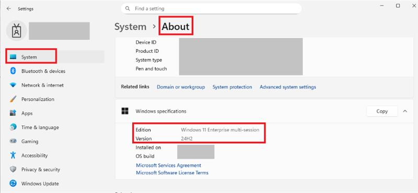The height and width of the screenshot is (193, 418).
Task: Click the Edition label
Action: tap(143, 130)
